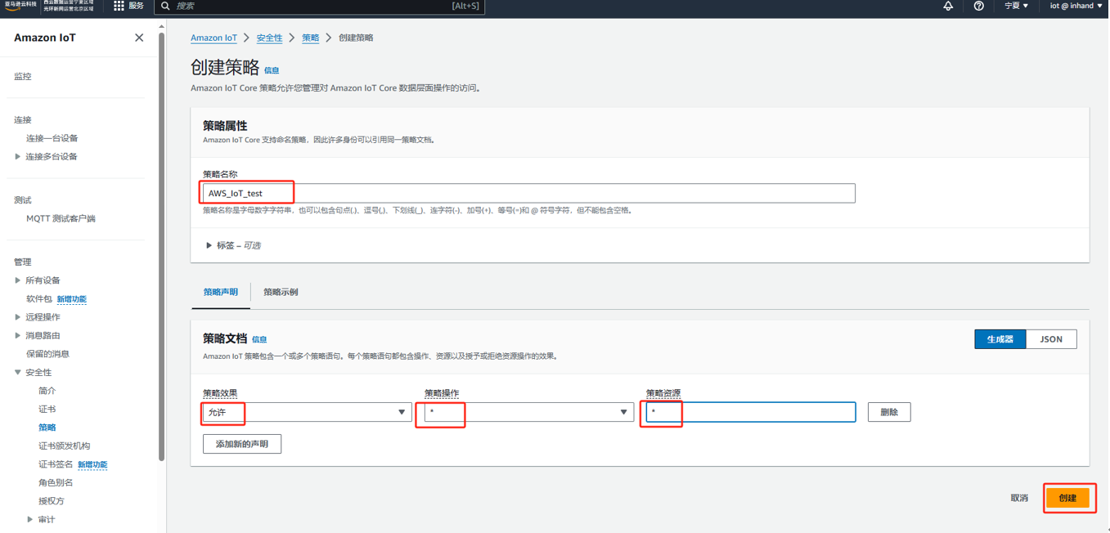Viewport: 1110px width, 533px height.
Task: Open 连接一台设备 in the sidebar
Action: tap(52, 138)
